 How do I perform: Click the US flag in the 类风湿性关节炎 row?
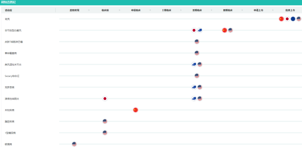coord(200,64)
